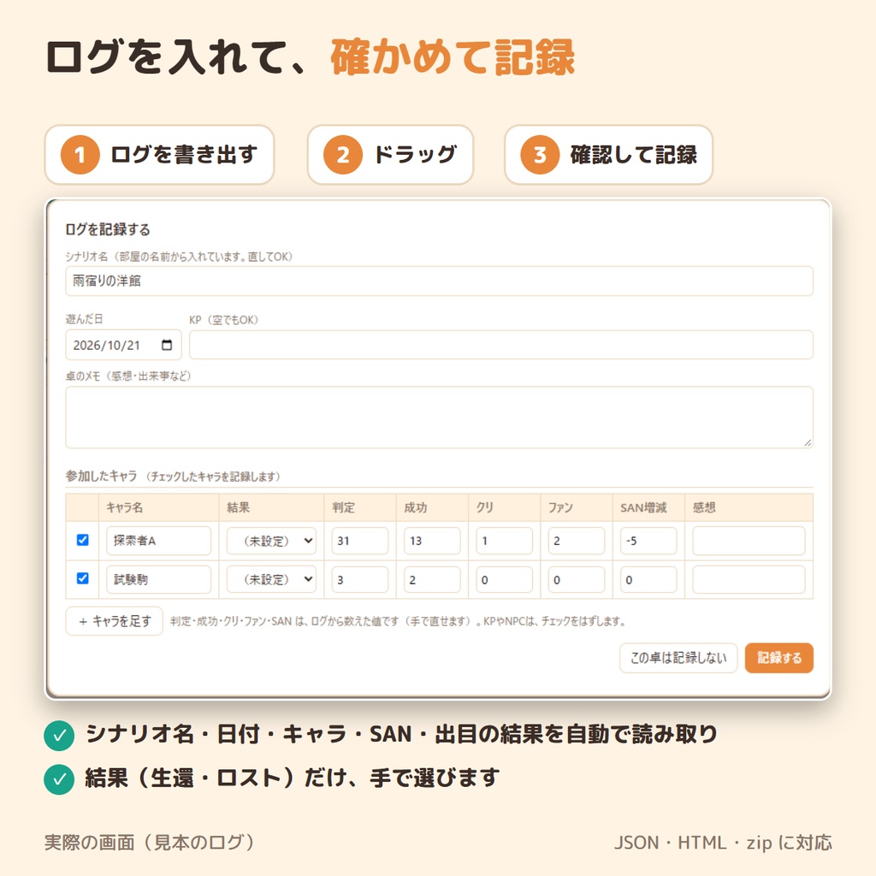Click the この卓は記録しない button

tap(678, 658)
